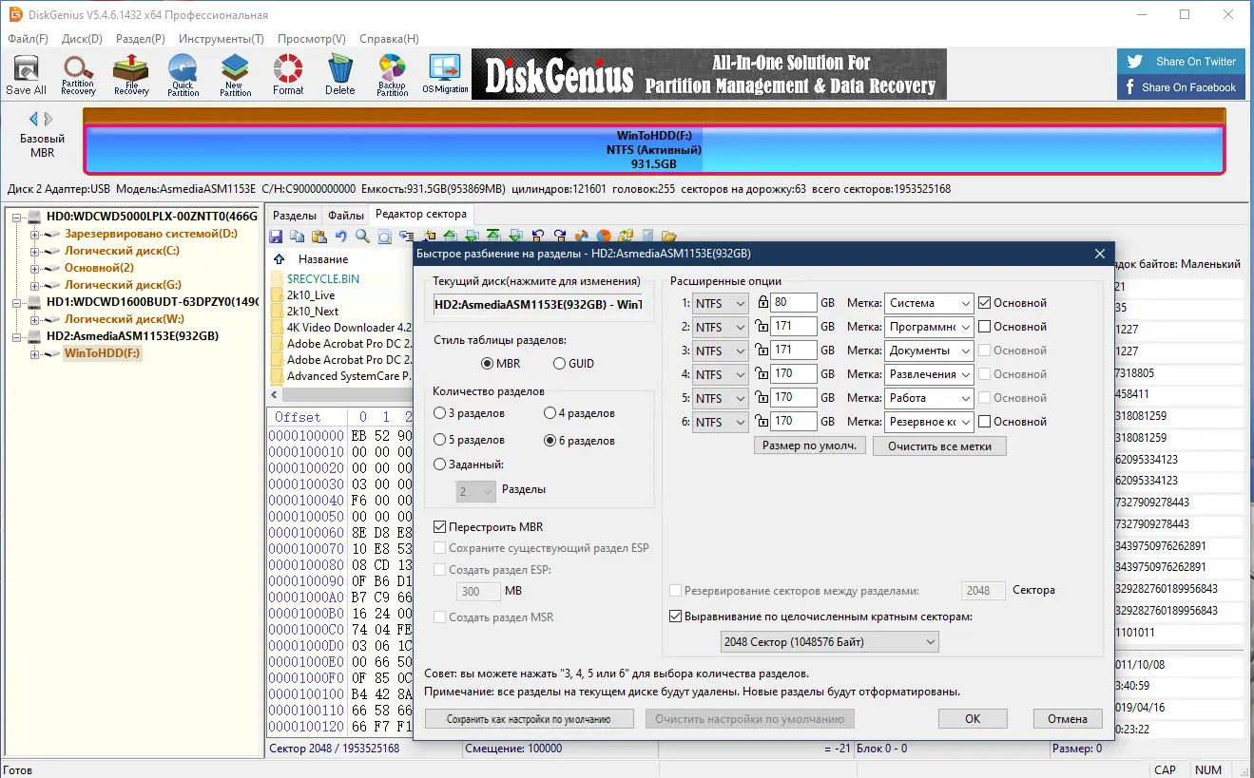Open the Backup Partition tool
The width and height of the screenshot is (1254, 778).
[392, 75]
